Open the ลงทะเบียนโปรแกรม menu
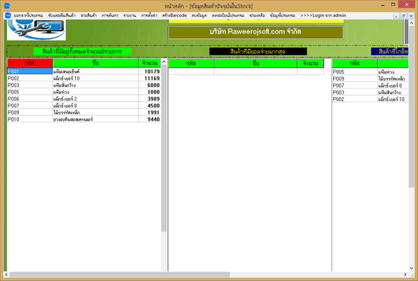 (x=228, y=15)
